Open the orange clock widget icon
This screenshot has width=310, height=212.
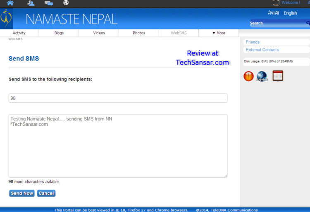tap(248, 76)
